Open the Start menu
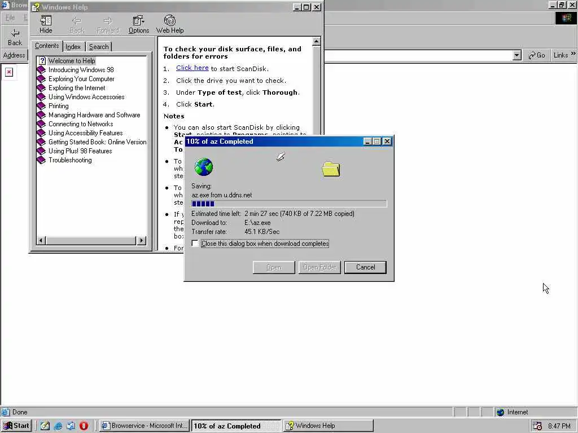This screenshot has width=578, height=433. (x=16, y=426)
